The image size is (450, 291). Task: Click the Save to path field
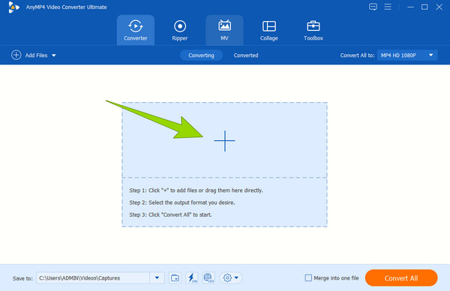click(x=93, y=277)
